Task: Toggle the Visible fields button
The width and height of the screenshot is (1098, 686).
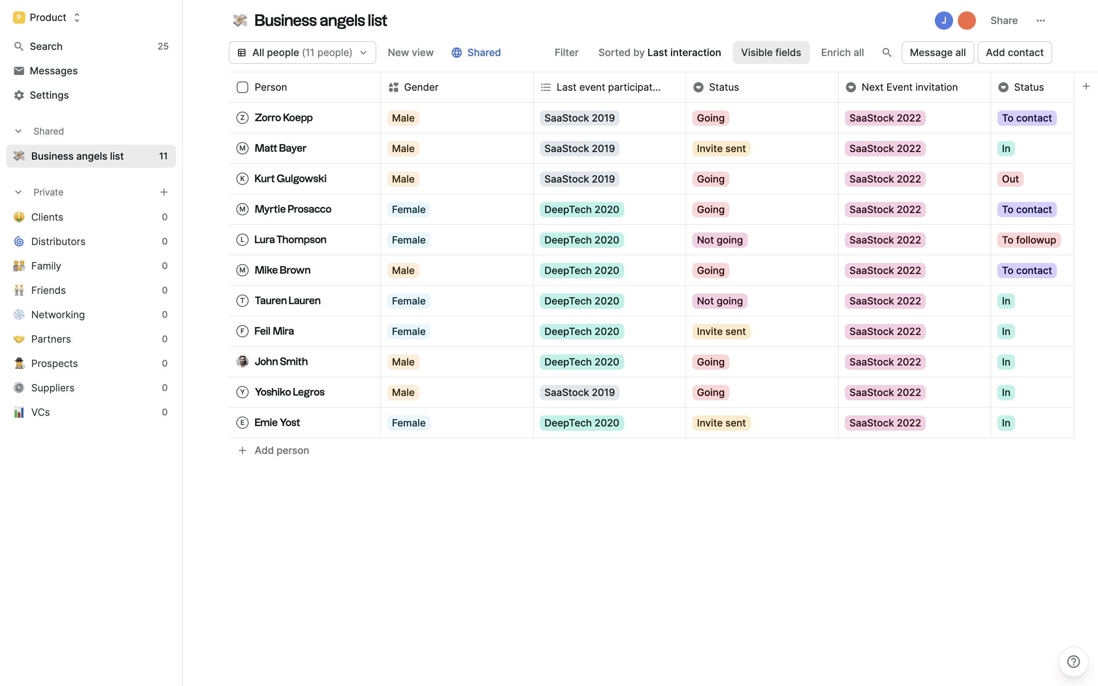Action: [771, 53]
